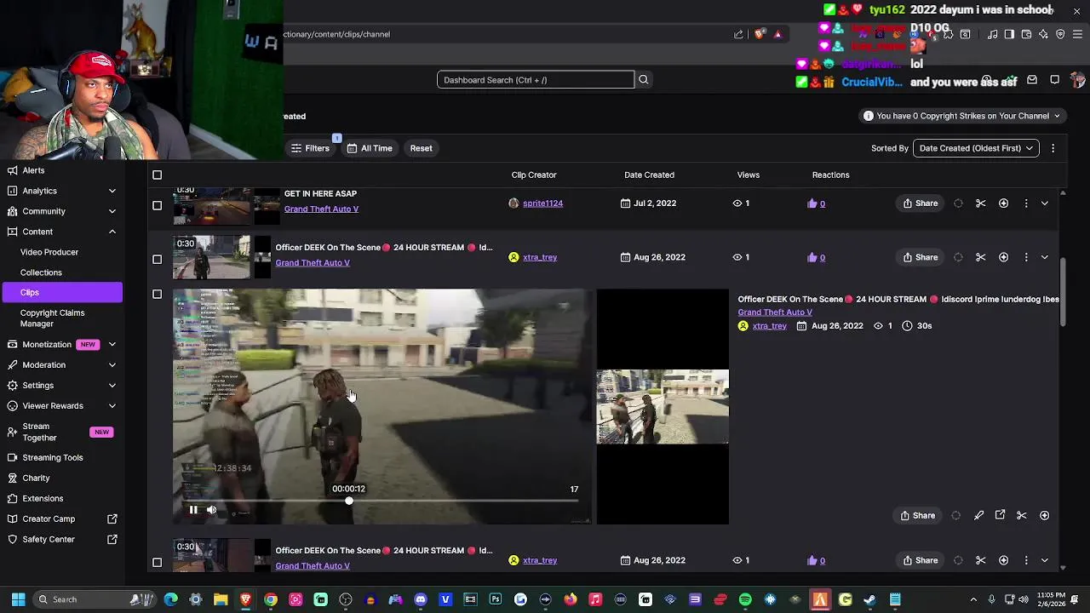Open the three-dot options beside Sorted By

click(1053, 148)
